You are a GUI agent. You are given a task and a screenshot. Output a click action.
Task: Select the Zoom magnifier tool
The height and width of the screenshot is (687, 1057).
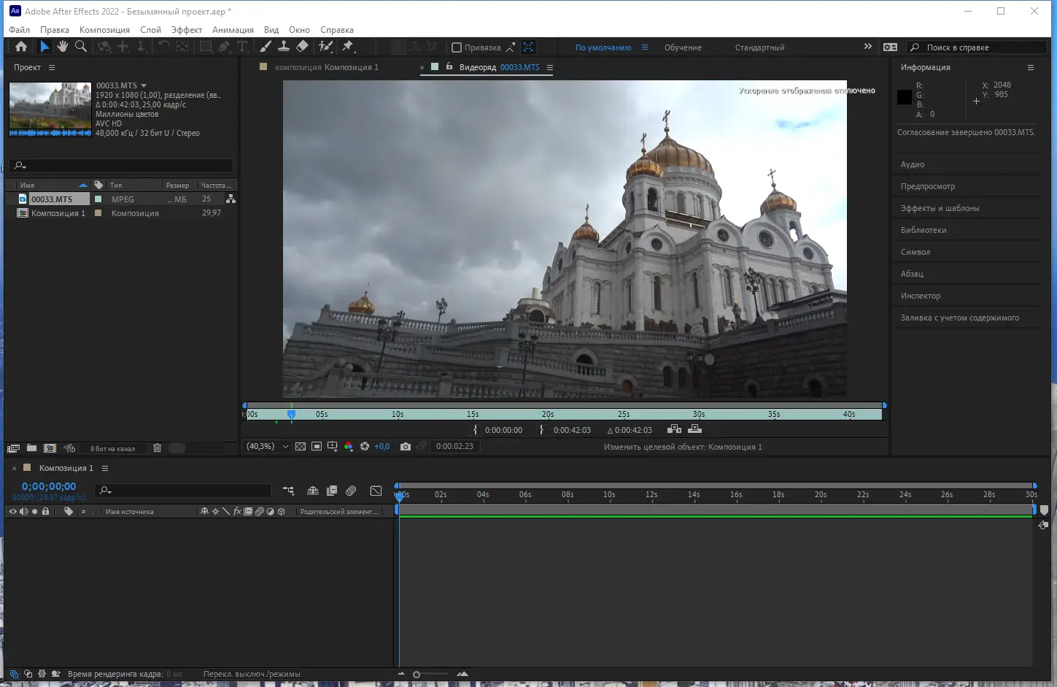click(81, 47)
